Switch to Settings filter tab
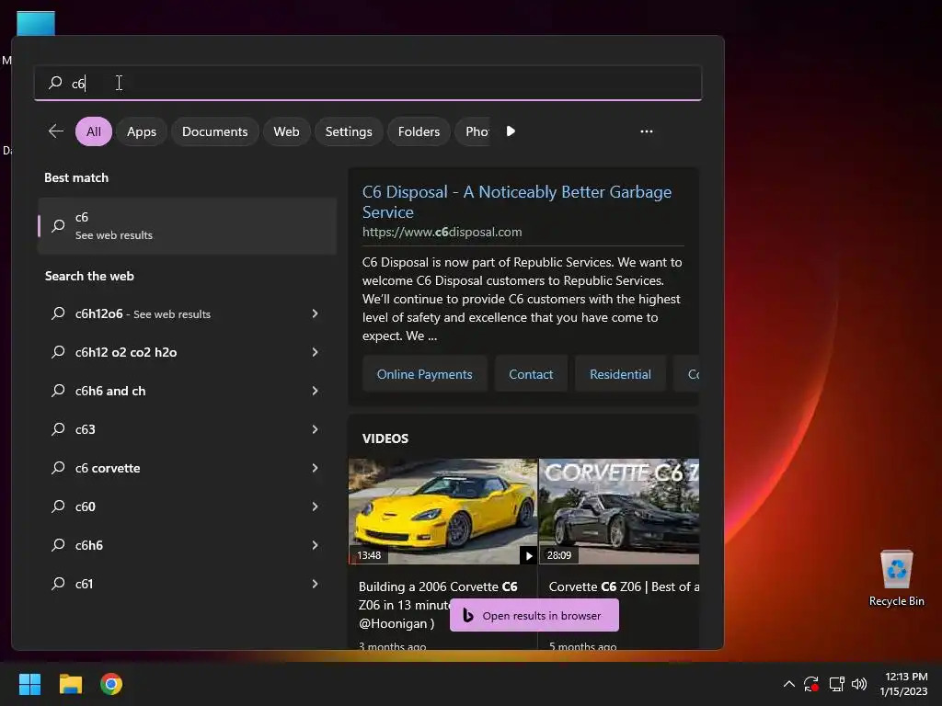This screenshot has height=706, width=942. [349, 131]
